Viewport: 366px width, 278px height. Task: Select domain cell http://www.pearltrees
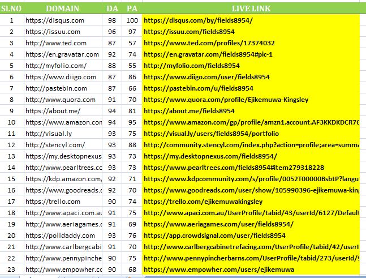pyautogui.click(x=63, y=168)
